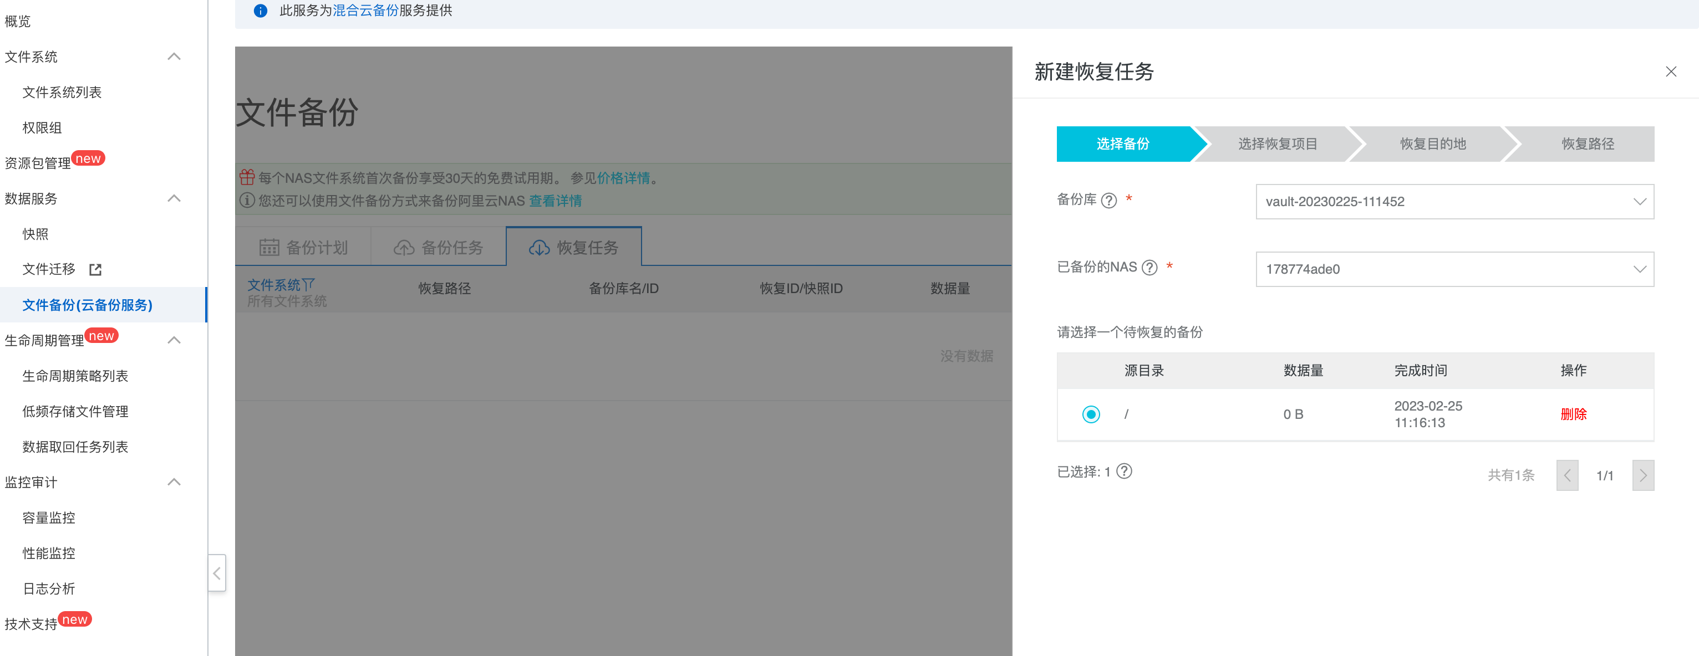Collapse the 文件系统 sidebar section

[174, 57]
